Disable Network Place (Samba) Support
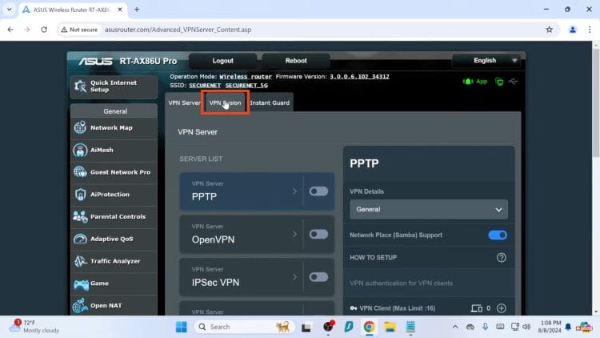 pos(498,235)
